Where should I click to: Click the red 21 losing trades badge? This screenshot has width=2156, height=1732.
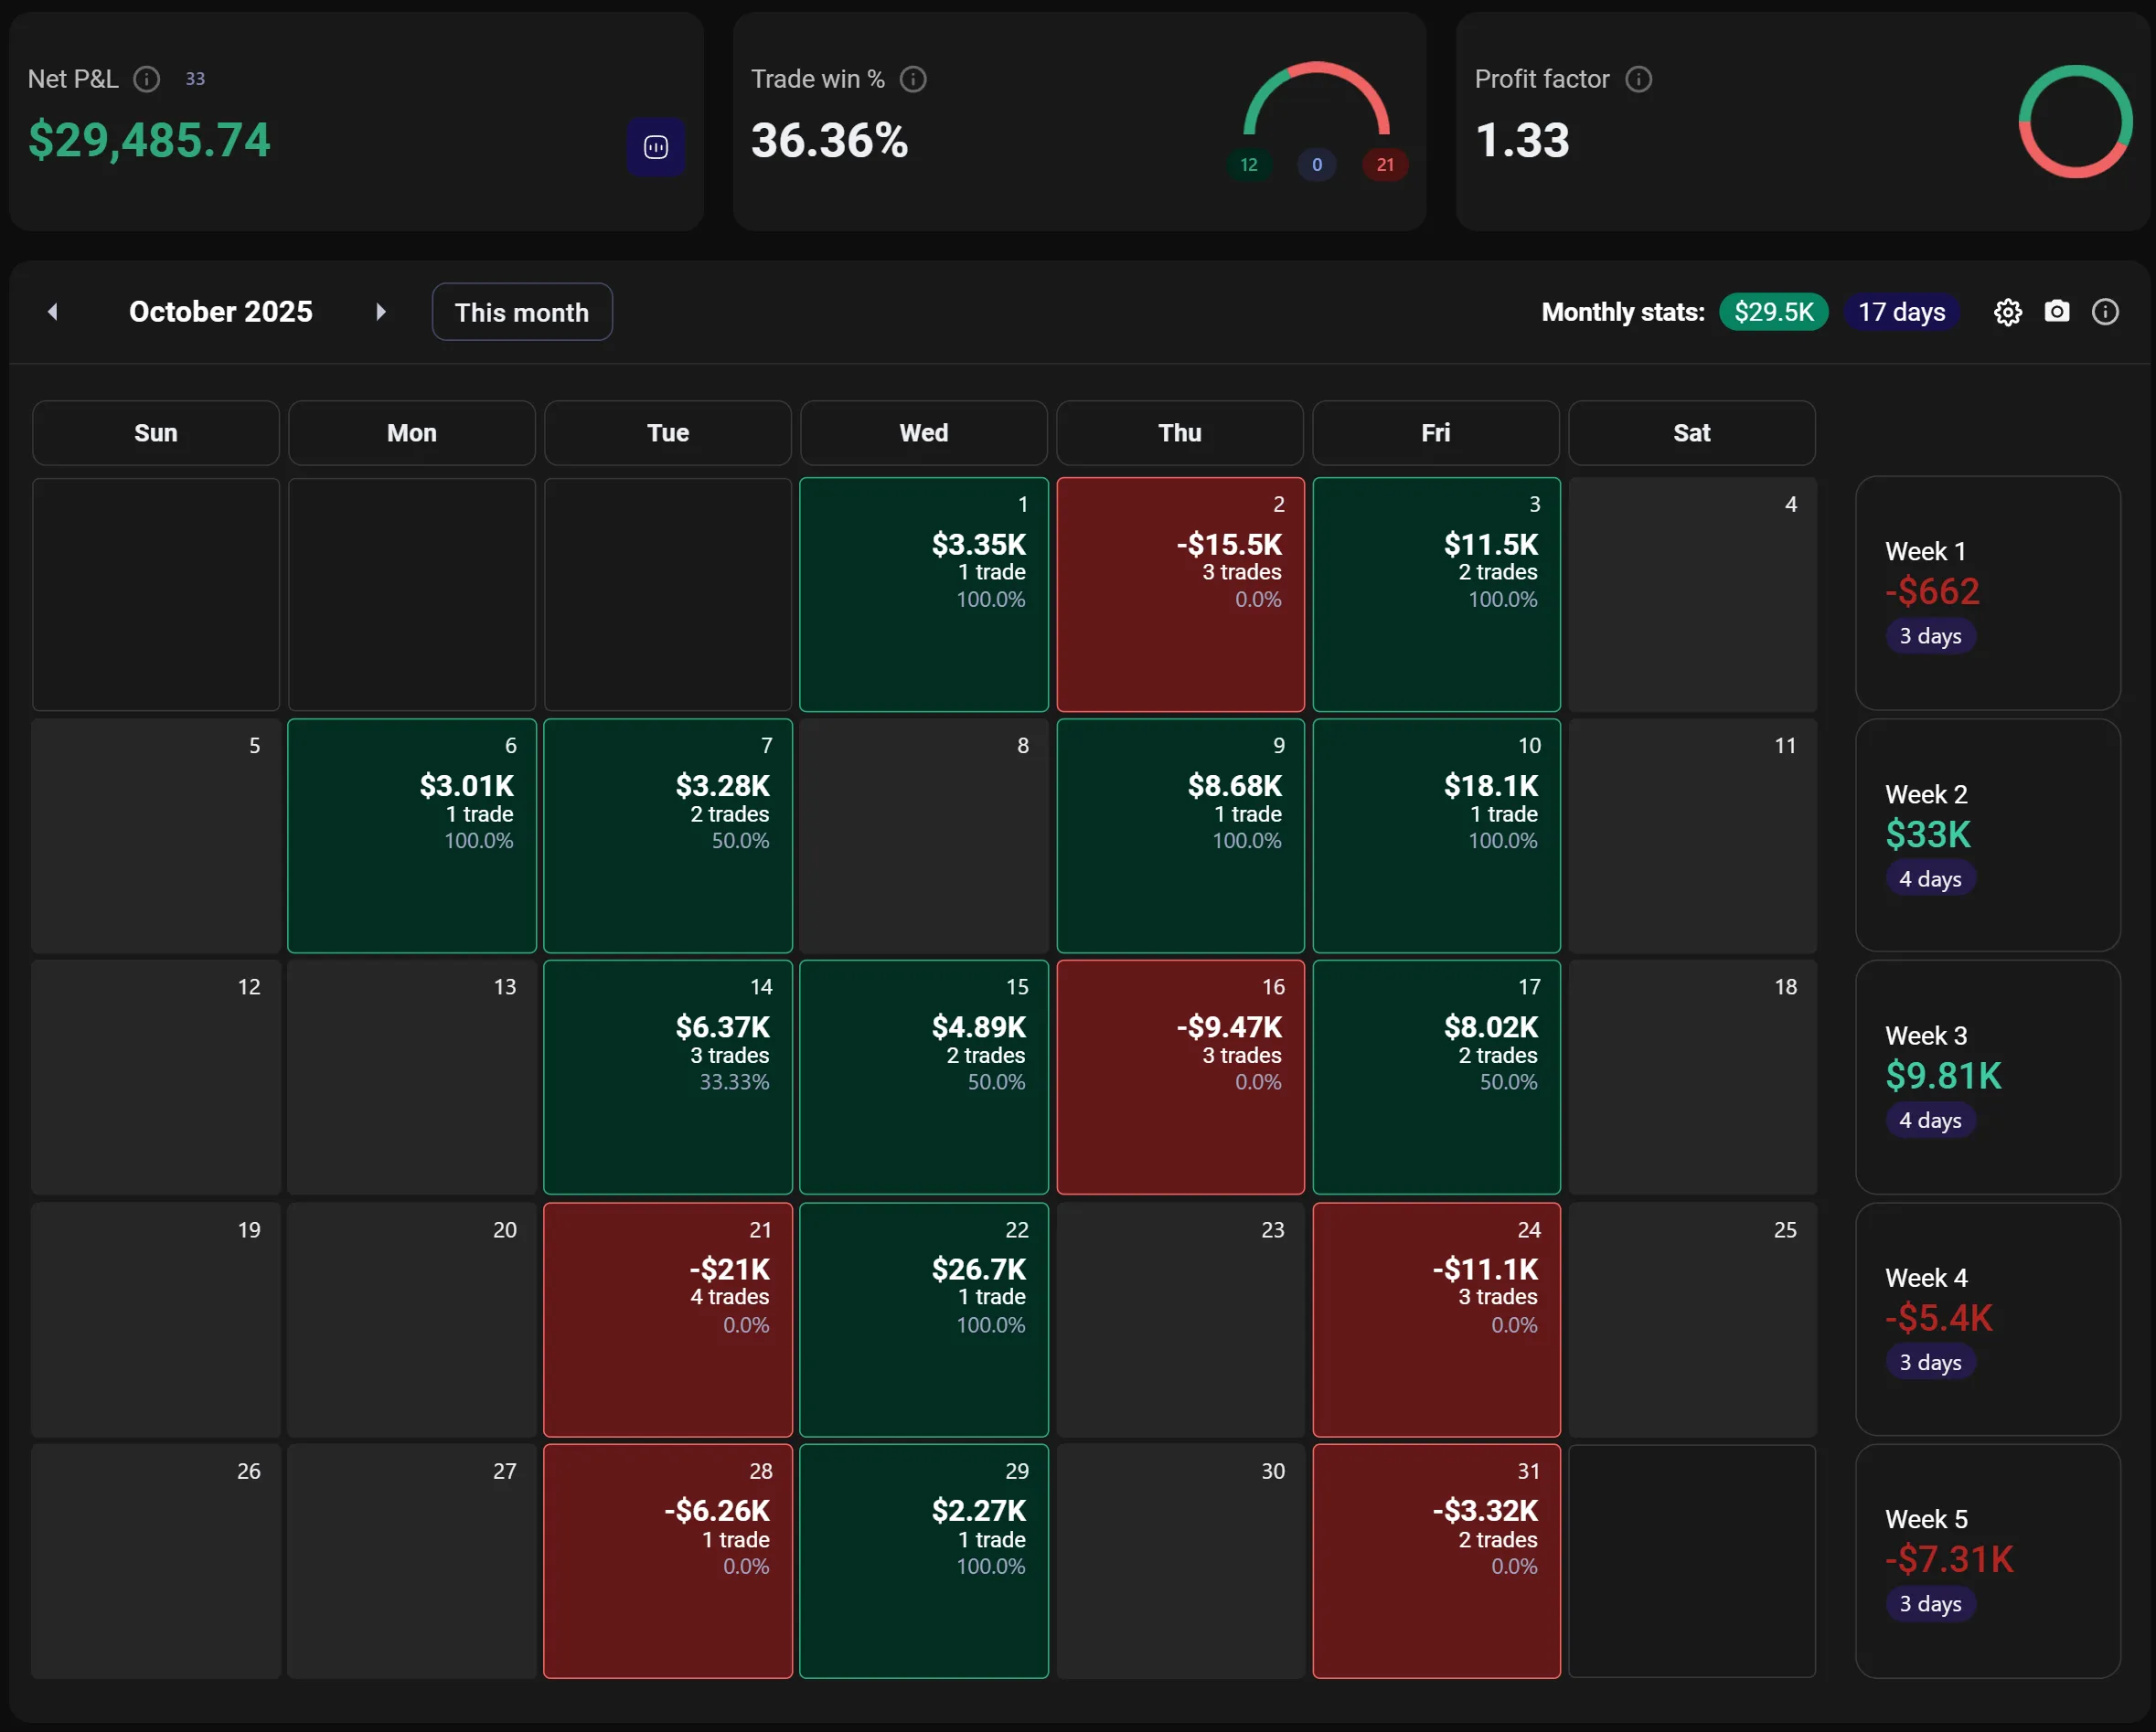pyautogui.click(x=1384, y=165)
